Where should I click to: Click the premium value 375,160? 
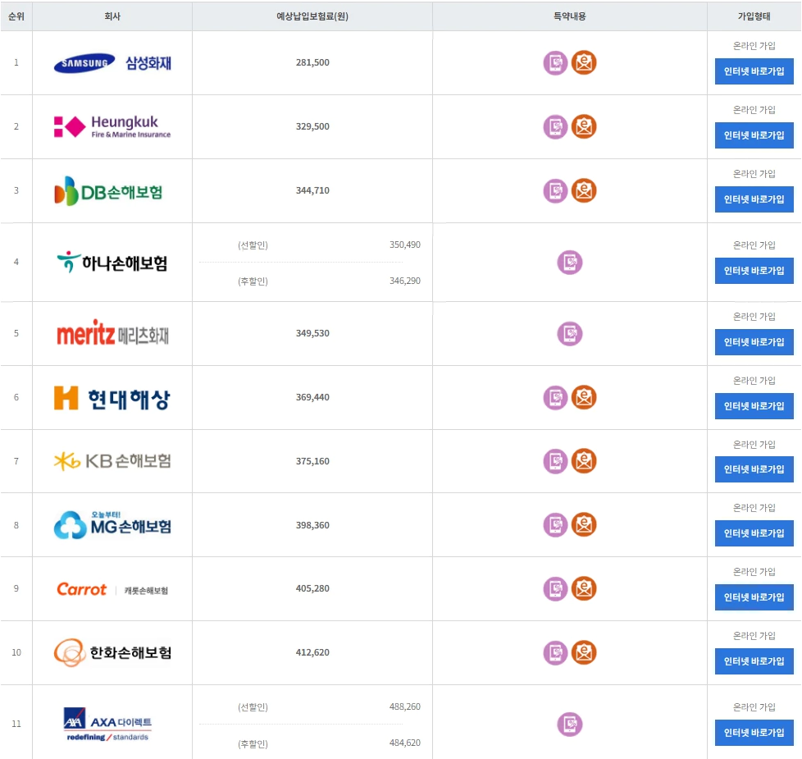pos(312,461)
